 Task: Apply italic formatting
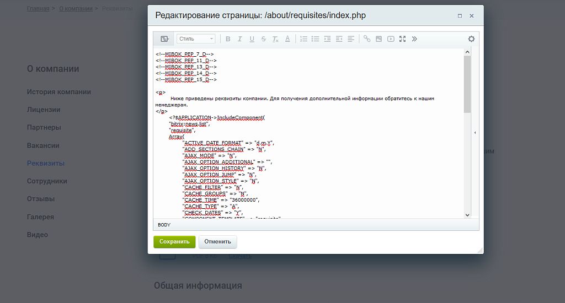coord(239,39)
